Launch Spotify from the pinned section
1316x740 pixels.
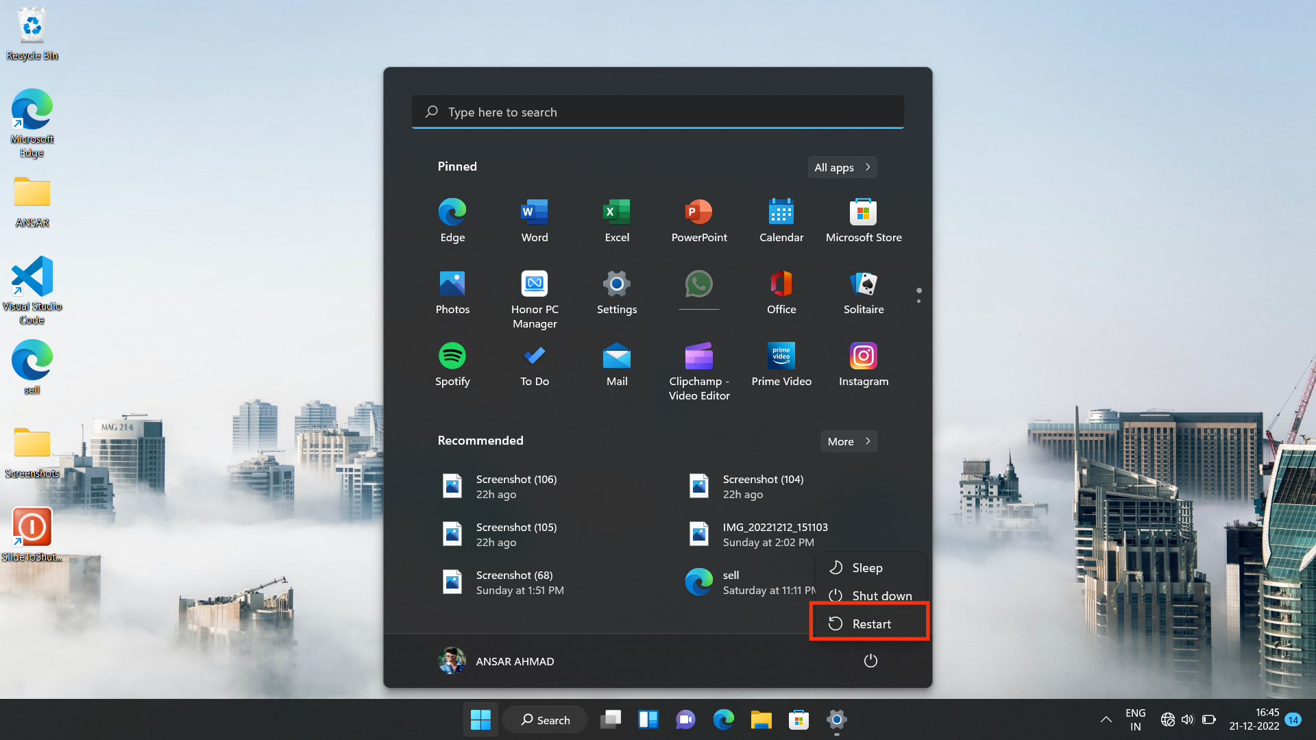click(x=452, y=363)
